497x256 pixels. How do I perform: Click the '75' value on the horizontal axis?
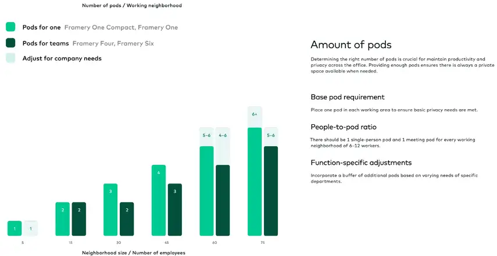pyautogui.click(x=263, y=242)
